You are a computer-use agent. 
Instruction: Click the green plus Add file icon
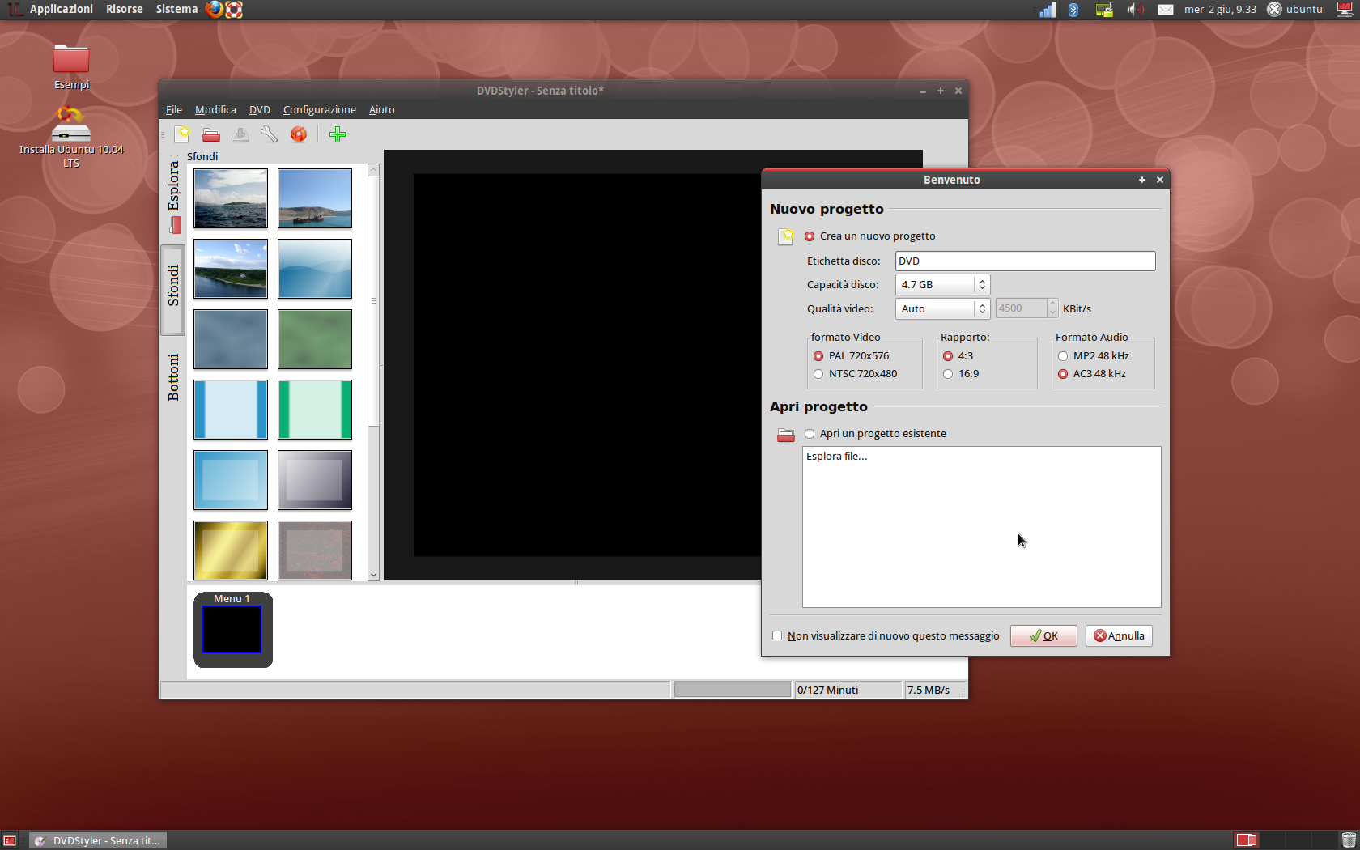[338, 134]
